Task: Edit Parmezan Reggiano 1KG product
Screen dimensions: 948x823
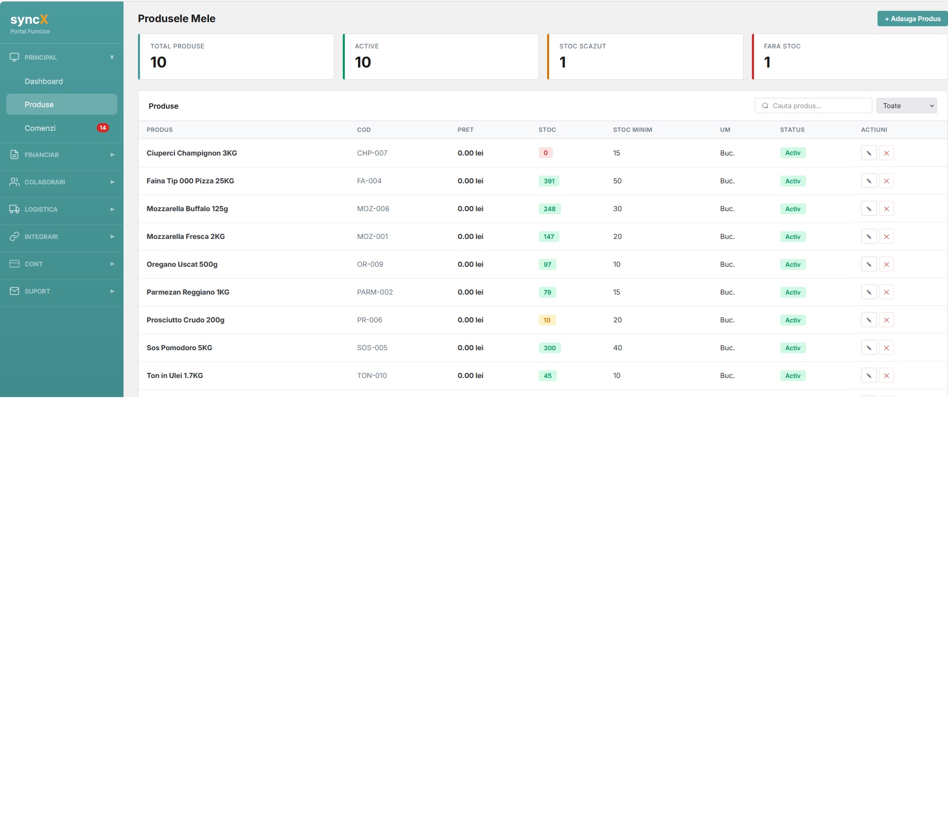Action: (x=869, y=292)
